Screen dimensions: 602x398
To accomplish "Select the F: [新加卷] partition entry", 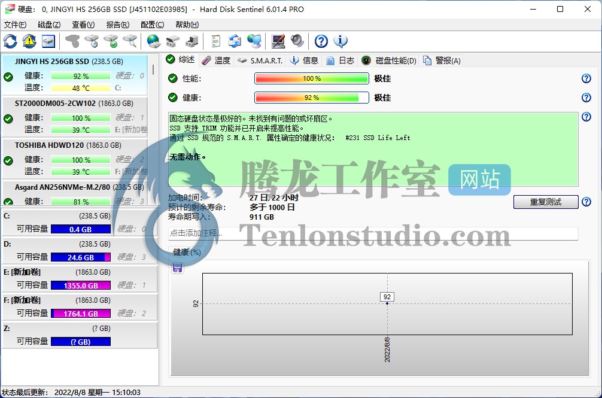I will (80, 306).
